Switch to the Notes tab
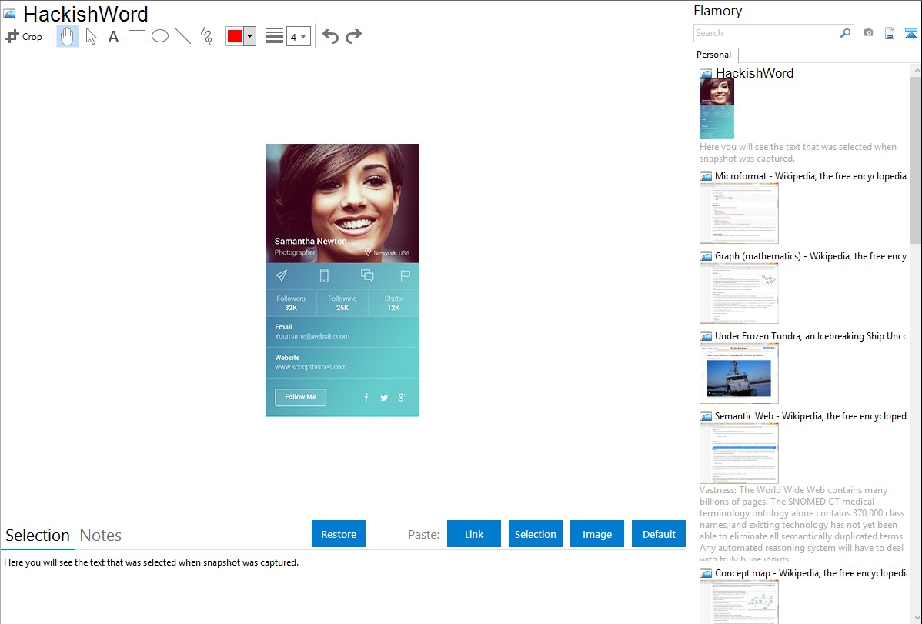Image resolution: width=922 pixels, height=624 pixels. (x=101, y=536)
